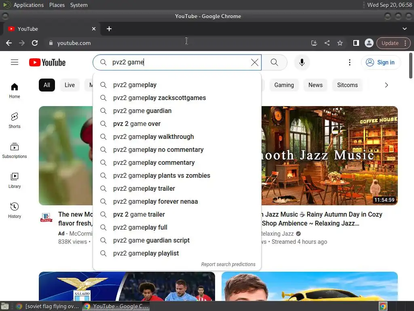Switch to soviet flag taskbar window
Image resolution: width=414 pixels, height=311 pixels.
[x=48, y=306]
